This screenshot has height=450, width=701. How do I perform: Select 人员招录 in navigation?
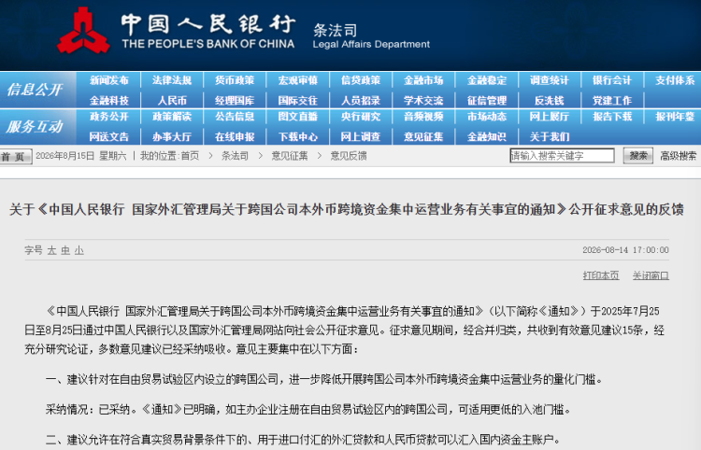point(361,101)
